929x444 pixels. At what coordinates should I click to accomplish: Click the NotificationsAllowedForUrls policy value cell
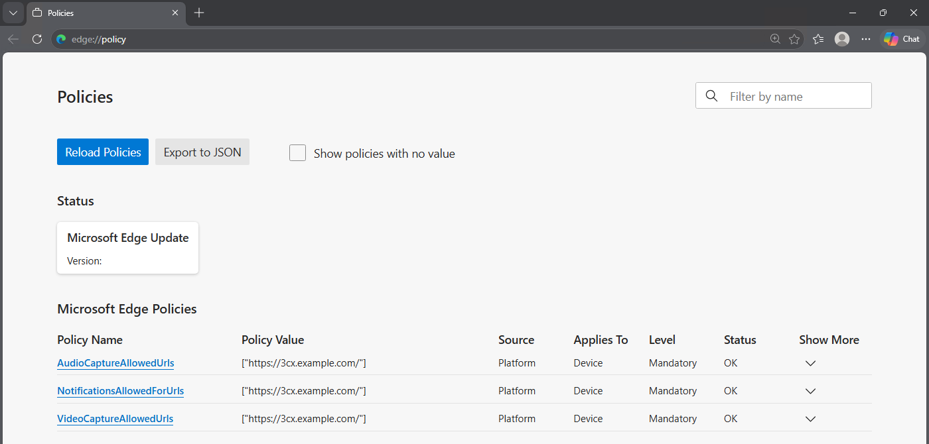(304, 391)
